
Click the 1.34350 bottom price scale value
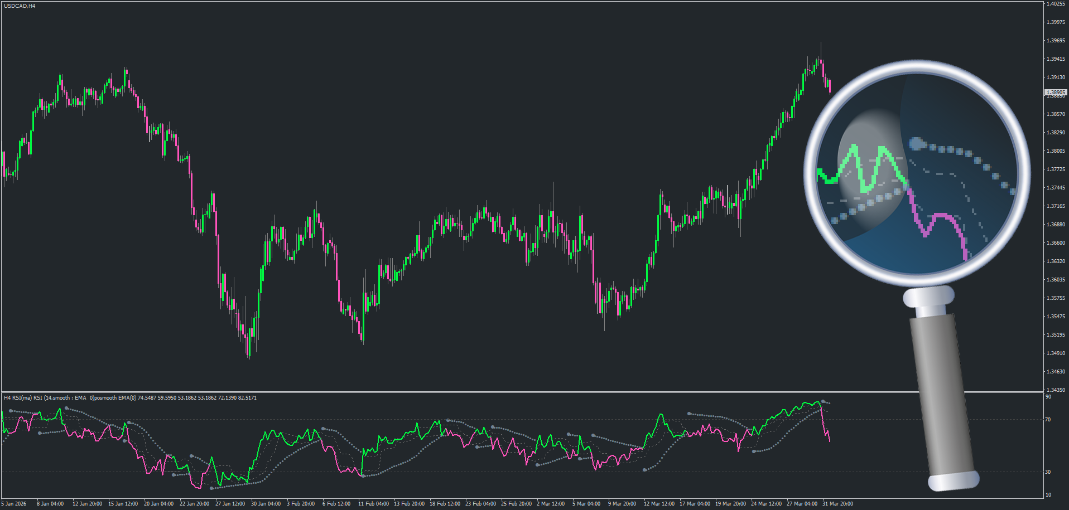pyautogui.click(x=1056, y=390)
